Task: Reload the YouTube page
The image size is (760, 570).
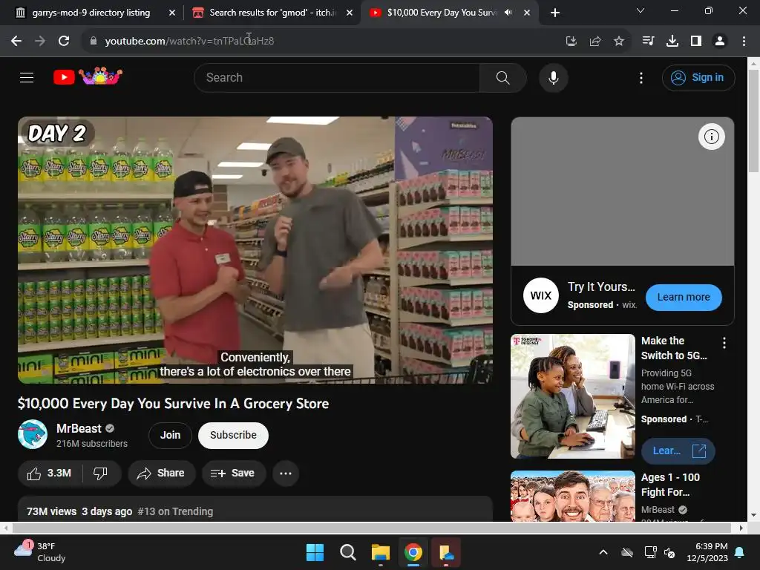Action: (64, 41)
